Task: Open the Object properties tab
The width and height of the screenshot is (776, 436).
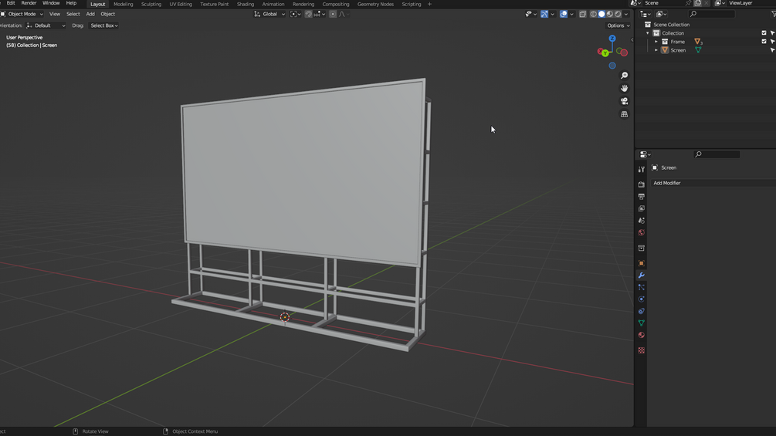Action: [x=642, y=263]
